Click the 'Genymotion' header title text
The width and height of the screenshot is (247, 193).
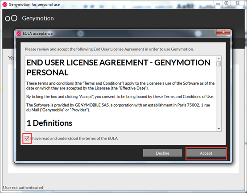coord(38,18)
